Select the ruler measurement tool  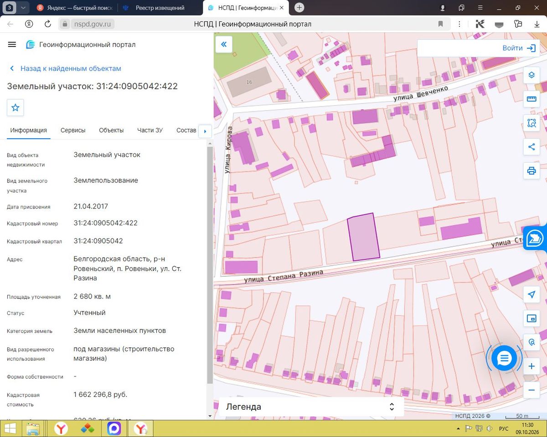[x=531, y=99]
